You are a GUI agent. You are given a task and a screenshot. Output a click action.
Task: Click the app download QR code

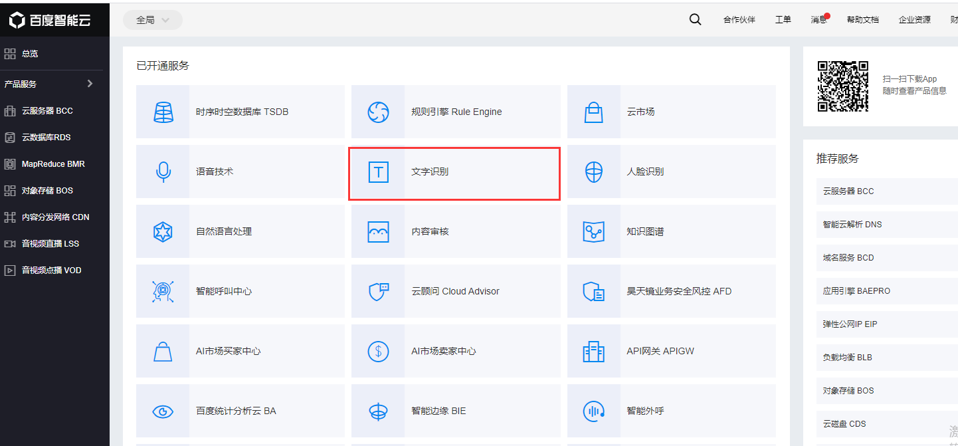pos(843,86)
